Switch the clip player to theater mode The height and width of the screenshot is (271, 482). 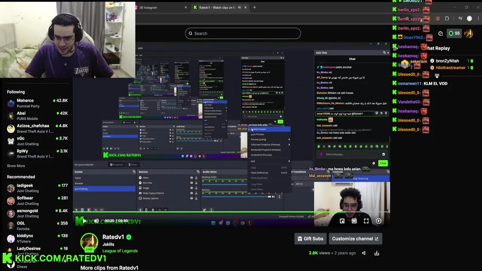(354, 221)
